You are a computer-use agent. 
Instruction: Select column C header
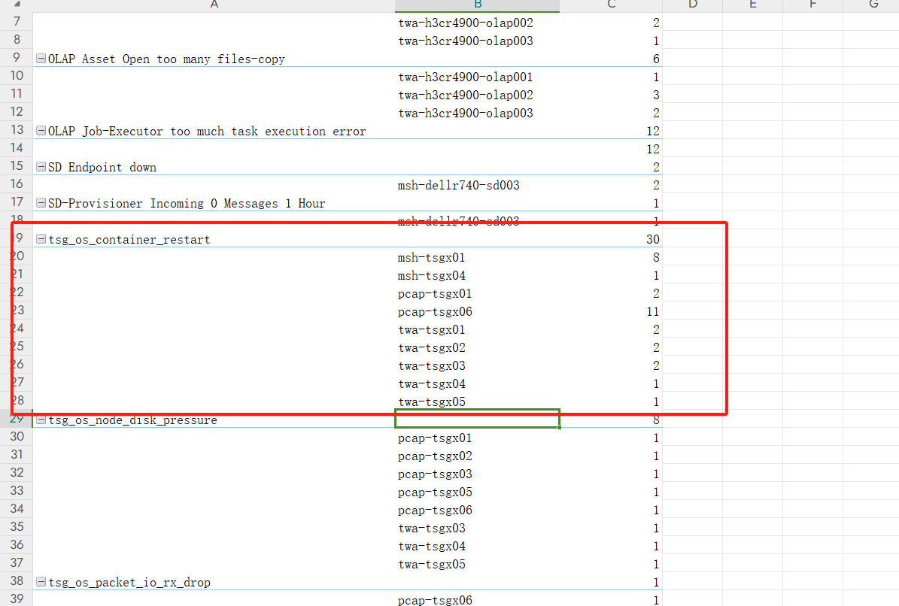tap(611, 5)
